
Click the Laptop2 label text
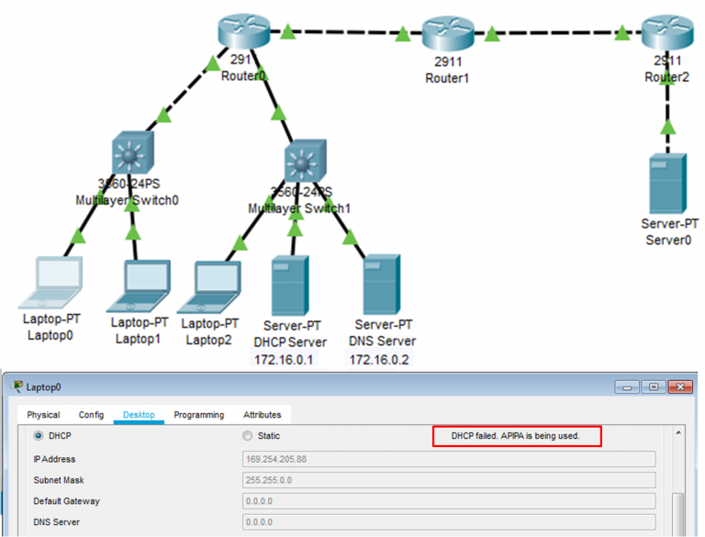208,340
